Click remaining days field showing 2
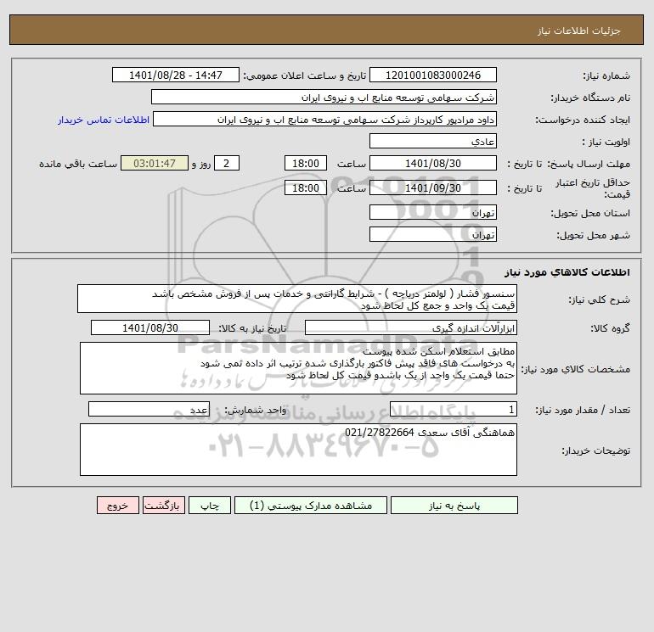This screenshot has width=654, height=632. [x=227, y=164]
